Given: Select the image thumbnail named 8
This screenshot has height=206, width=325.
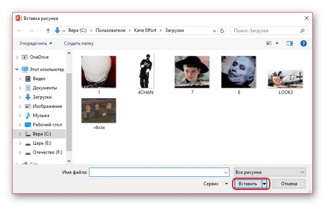Looking at the screenshot, I should (x=239, y=72).
